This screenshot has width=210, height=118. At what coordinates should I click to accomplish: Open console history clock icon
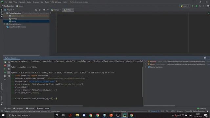point(9,76)
